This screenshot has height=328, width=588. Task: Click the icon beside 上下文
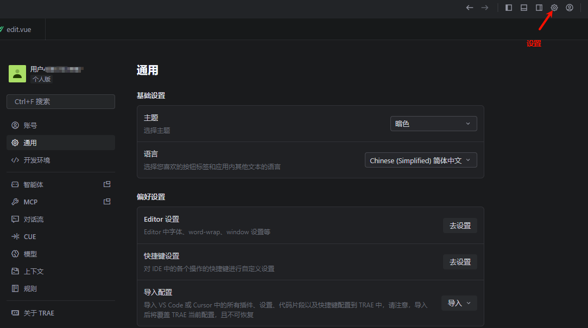click(x=15, y=271)
